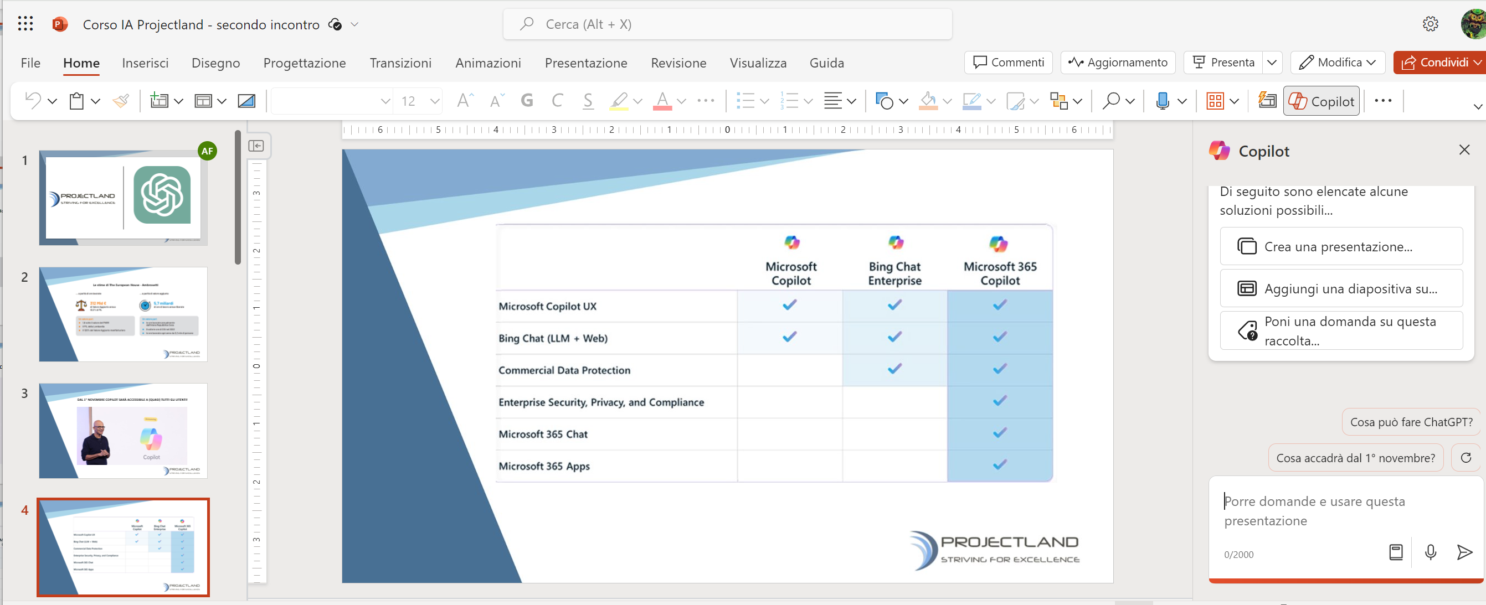1486x605 pixels.
Task: Increase font size with large A
Action: 465,101
